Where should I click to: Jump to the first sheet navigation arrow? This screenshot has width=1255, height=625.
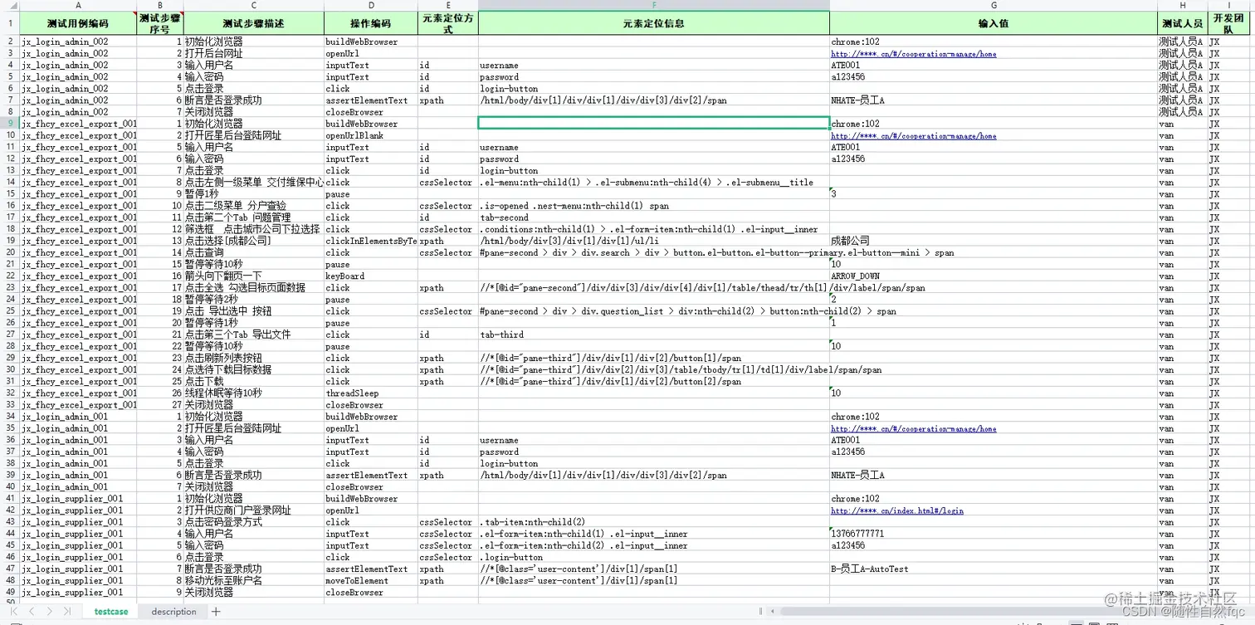14,611
